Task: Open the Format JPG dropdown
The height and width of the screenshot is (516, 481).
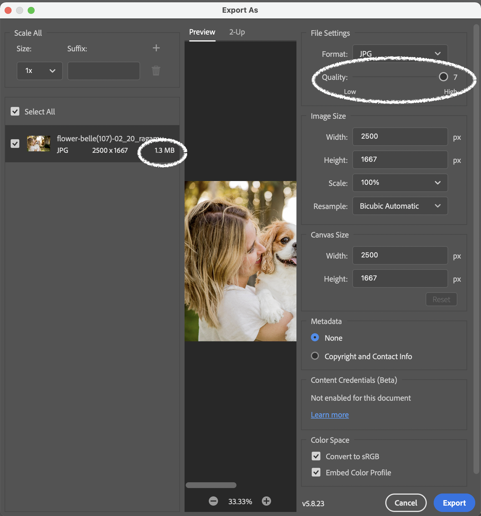Action: 400,54
